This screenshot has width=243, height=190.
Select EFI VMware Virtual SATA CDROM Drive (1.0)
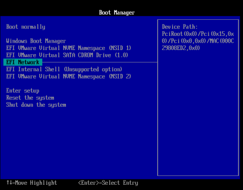pyautogui.click(x=67, y=55)
